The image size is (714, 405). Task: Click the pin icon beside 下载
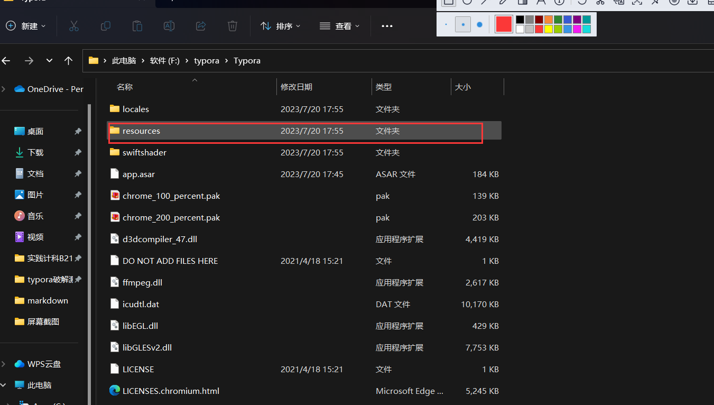tap(78, 152)
